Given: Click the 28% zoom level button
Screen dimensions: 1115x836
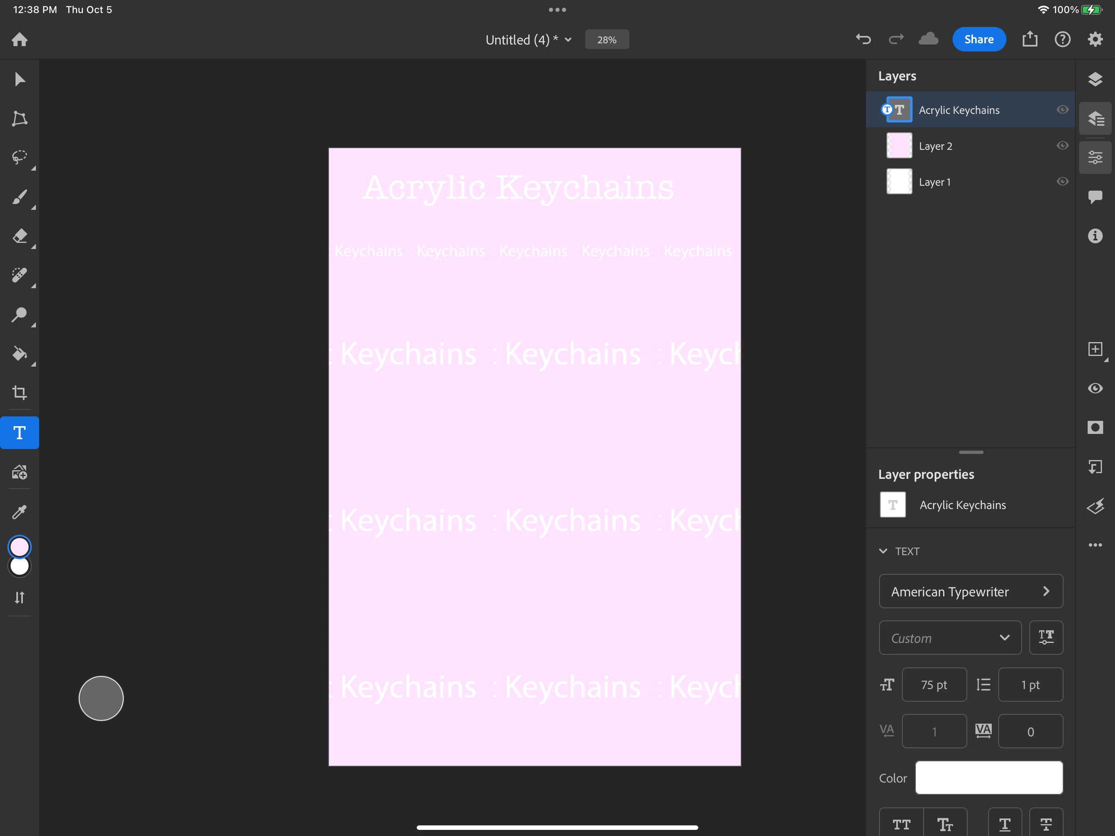Looking at the screenshot, I should click(606, 40).
